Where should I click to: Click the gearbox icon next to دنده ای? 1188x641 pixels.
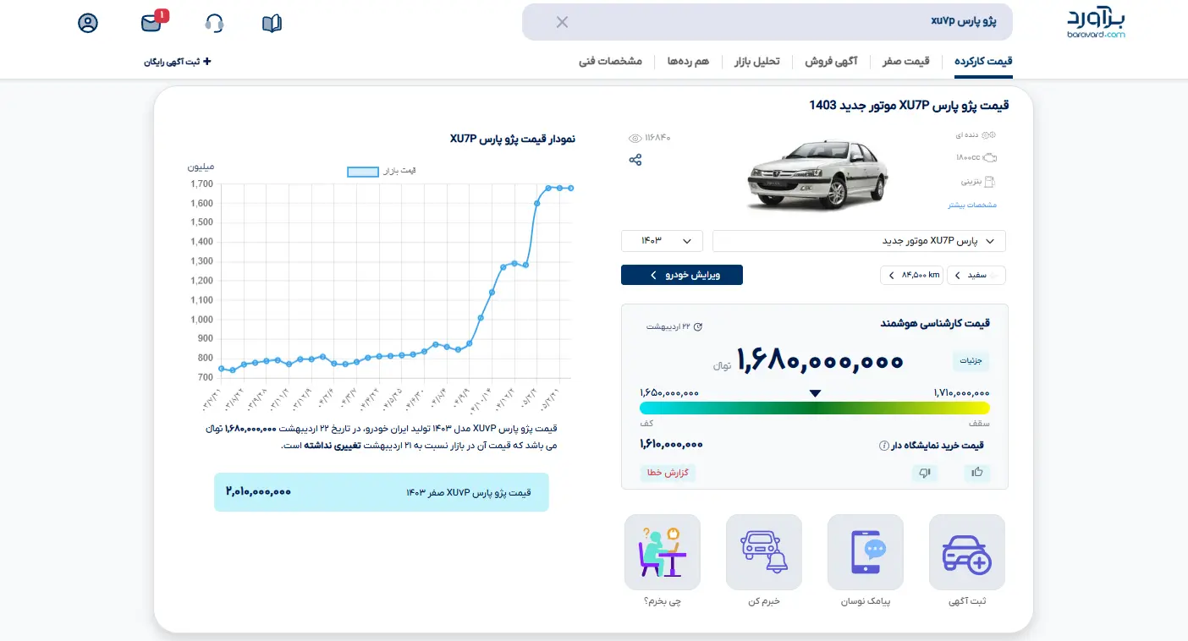point(990,135)
